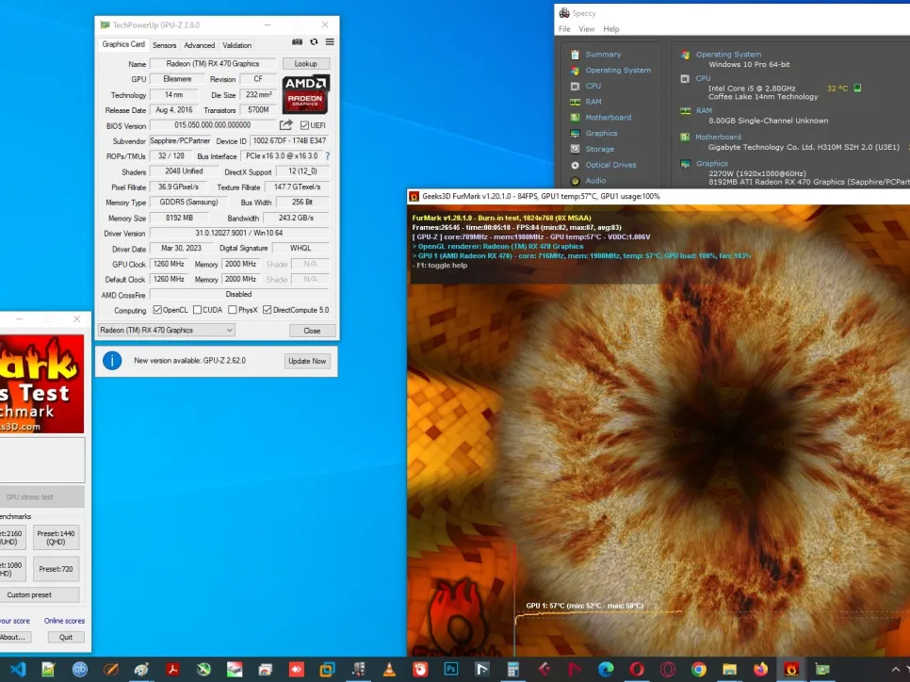Click the Driver Version field in GPU-Z
The image size is (910, 682).
pos(239,234)
